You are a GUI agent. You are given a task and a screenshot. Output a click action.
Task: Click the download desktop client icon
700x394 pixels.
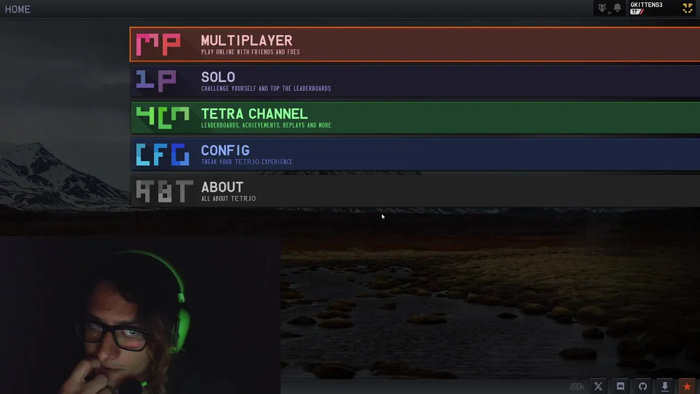tap(665, 386)
